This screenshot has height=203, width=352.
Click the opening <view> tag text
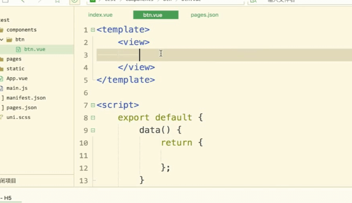tap(133, 42)
